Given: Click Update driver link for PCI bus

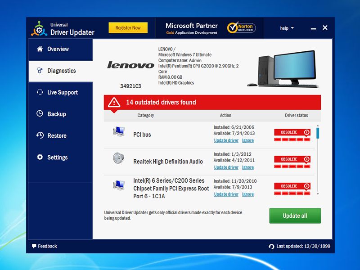Looking at the screenshot, I should pyautogui.click(x=226, y=140).
